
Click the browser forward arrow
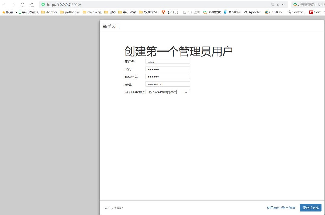click(x=14, y=5)
